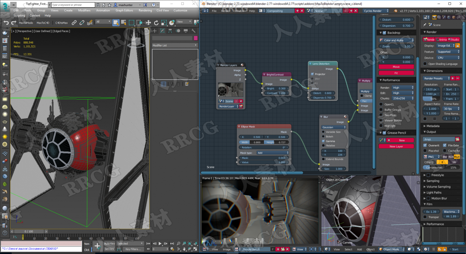
Task: Enable Viewer Border checkbox
Action: click(x=381, y=120)
